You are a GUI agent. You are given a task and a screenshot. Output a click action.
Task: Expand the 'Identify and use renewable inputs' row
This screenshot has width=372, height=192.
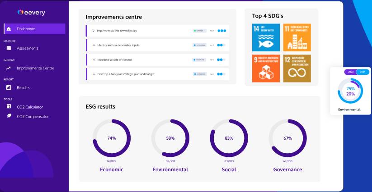point(94,45)
